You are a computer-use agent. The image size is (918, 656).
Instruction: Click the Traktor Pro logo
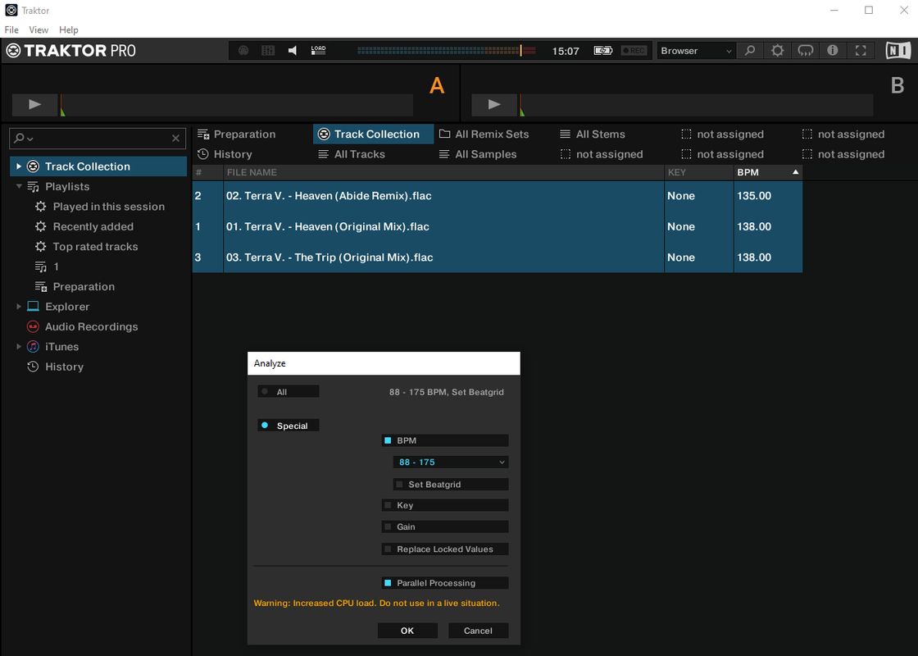[70, 50]
